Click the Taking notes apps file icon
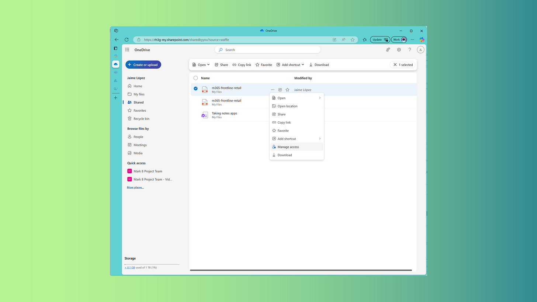Viewport: 537px width, 302px height. click(205, 115)
